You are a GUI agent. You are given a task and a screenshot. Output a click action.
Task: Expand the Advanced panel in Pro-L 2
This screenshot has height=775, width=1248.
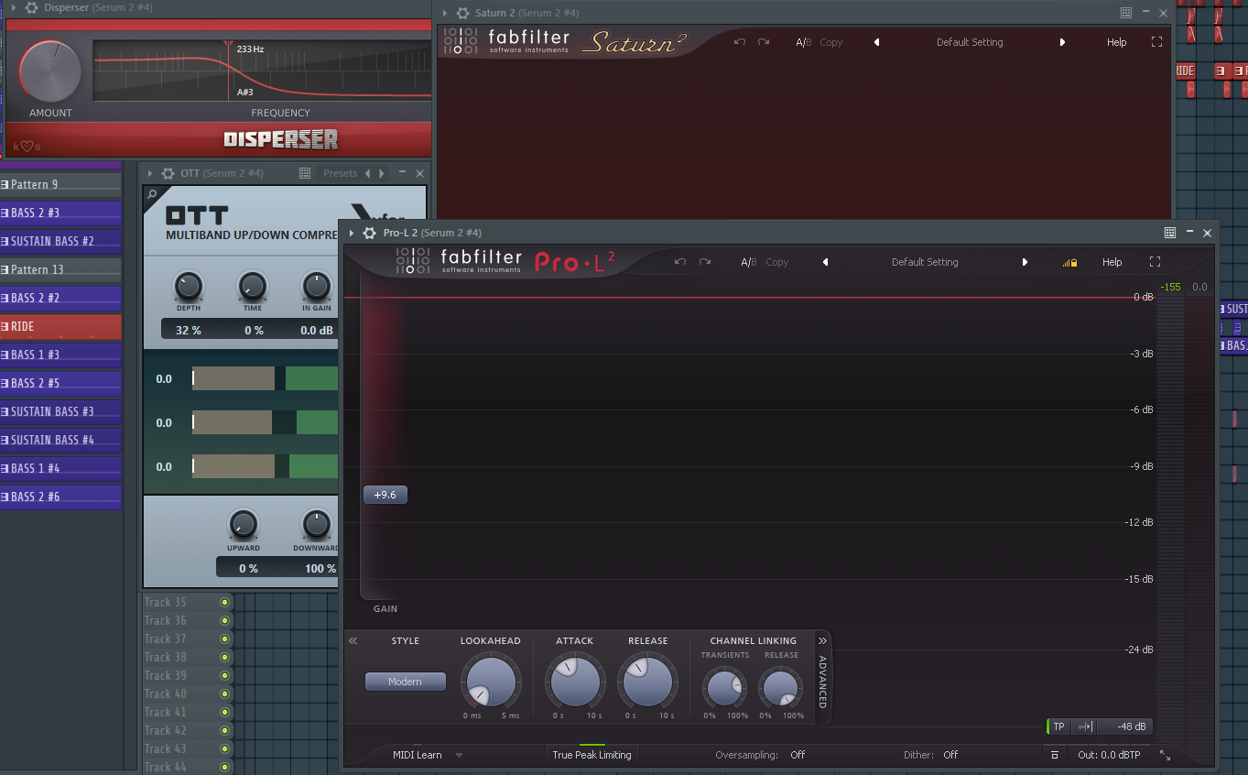(822, 641)
